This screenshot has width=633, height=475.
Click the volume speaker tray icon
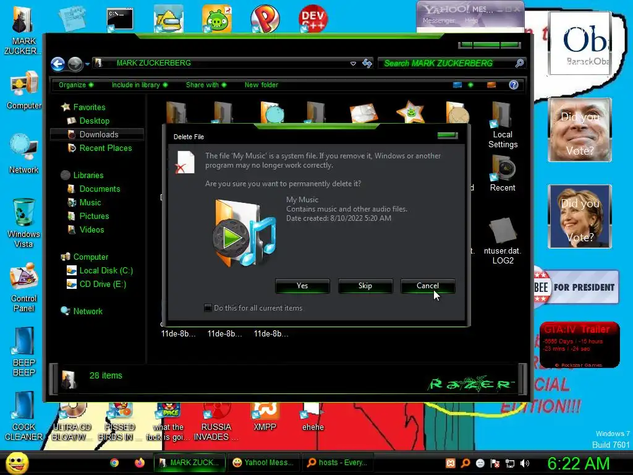(525, 463)
